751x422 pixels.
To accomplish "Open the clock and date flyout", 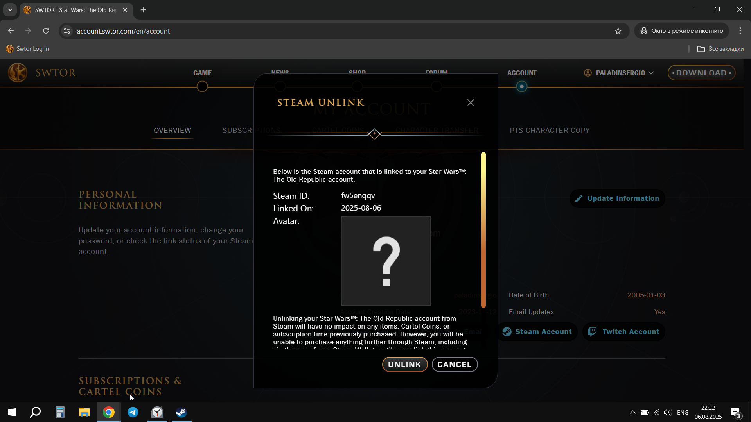I will point(708,412).
